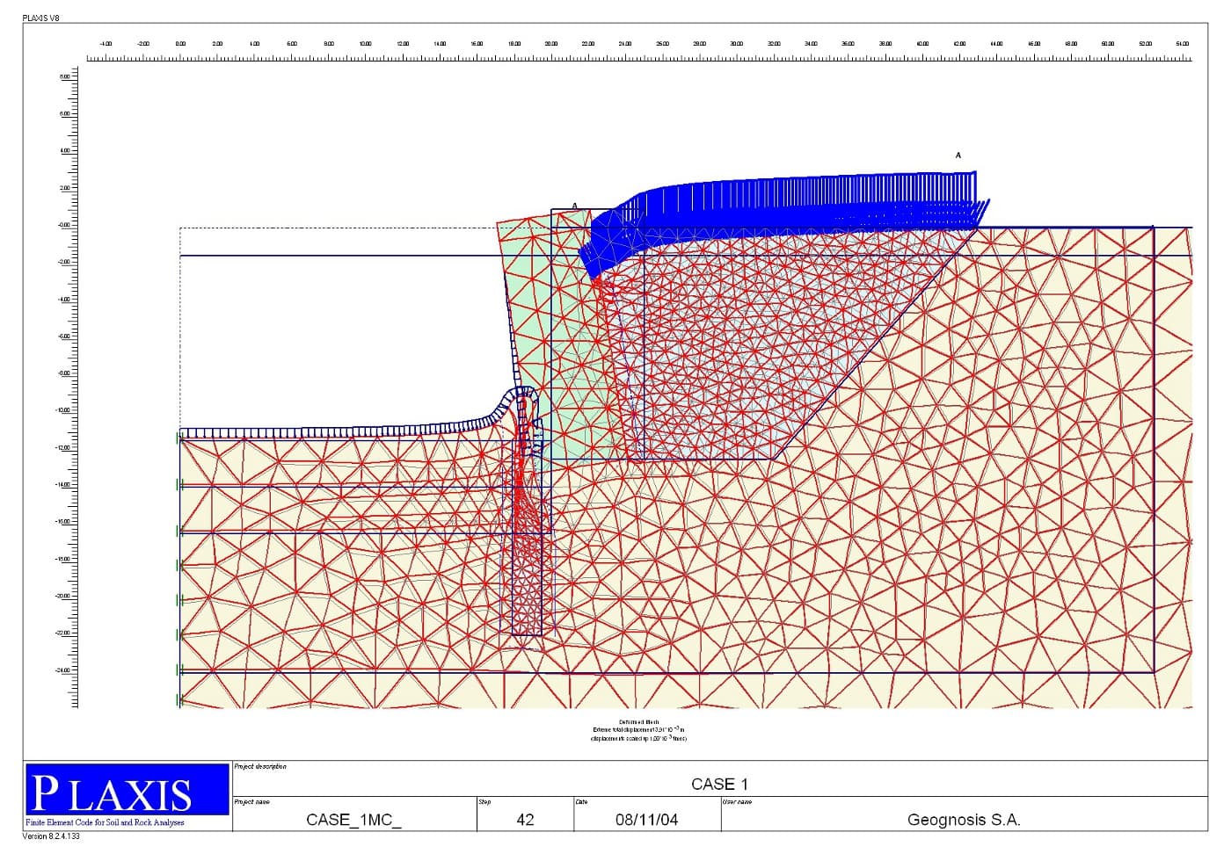Click the Finite Element Code for Soil tagline

coord(106,822)
